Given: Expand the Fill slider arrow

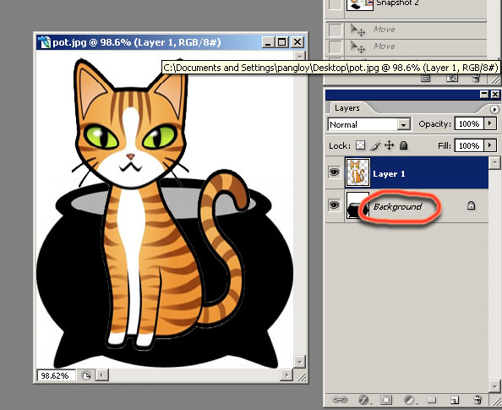Looking at the screenshot, I should [490, 145].
